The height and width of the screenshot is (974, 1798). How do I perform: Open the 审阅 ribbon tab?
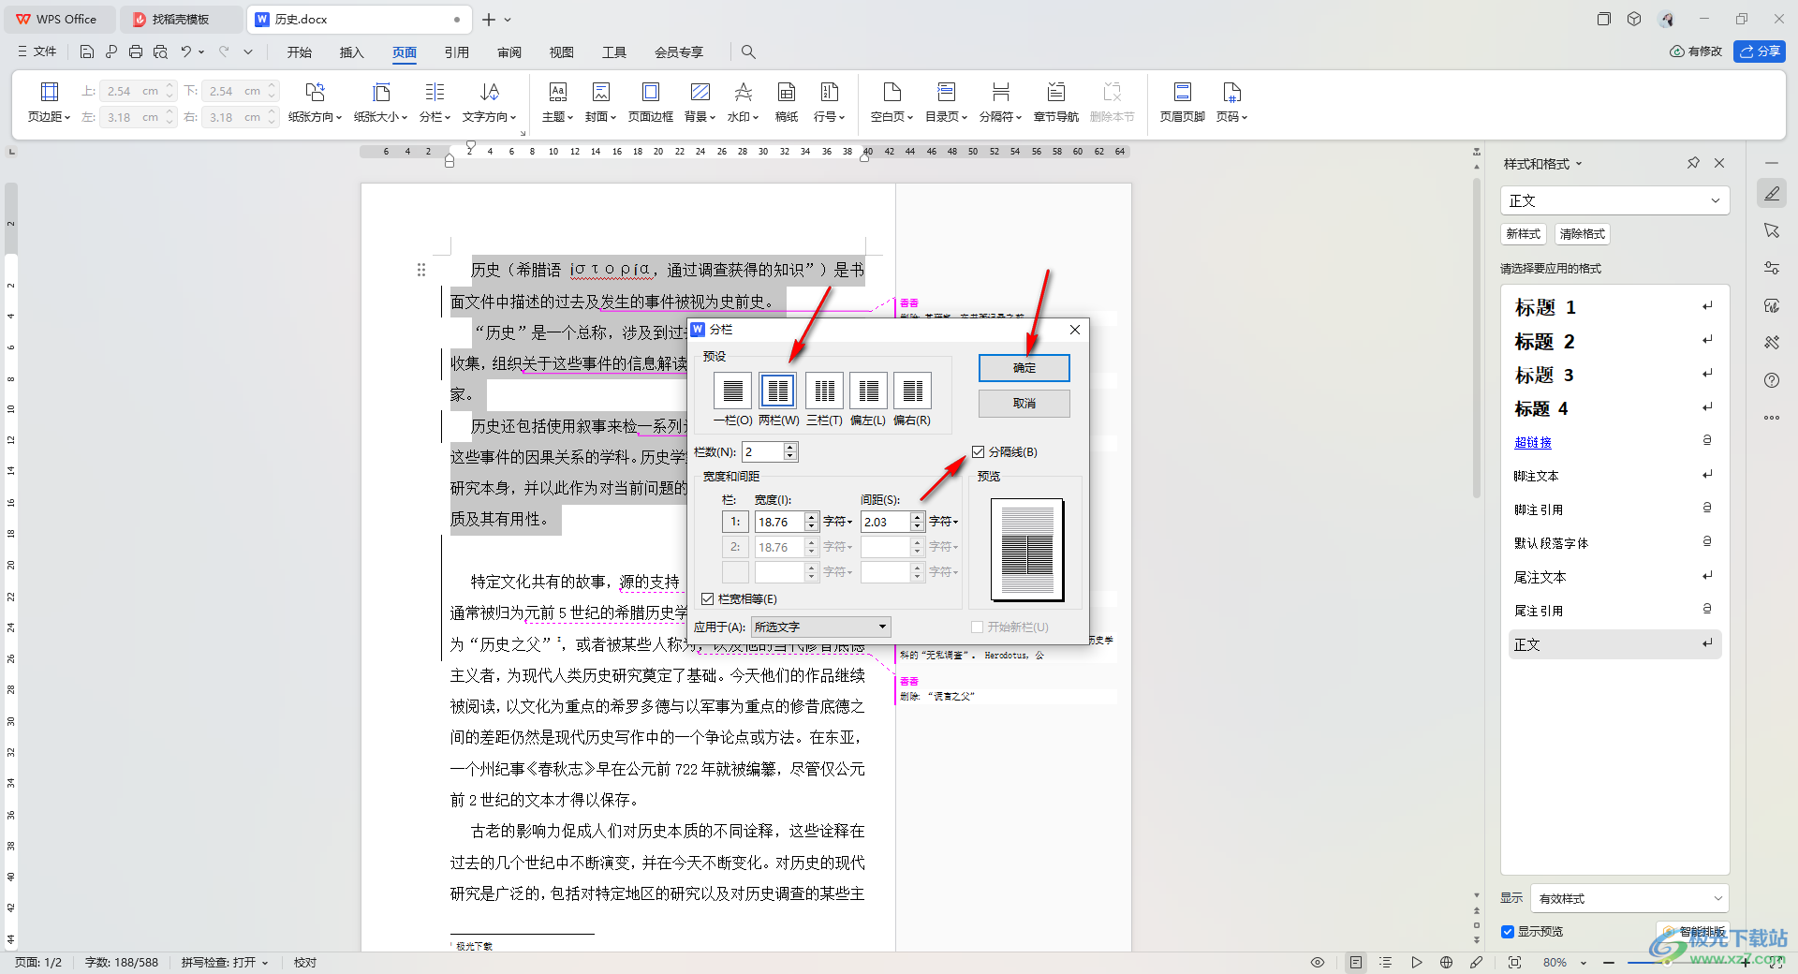(x=509, y=52)
